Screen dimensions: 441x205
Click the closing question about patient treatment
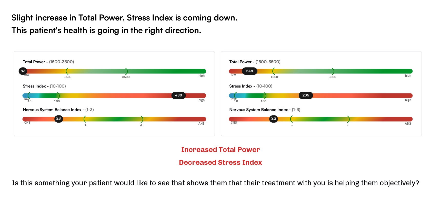coord(215,183)
